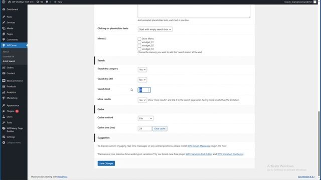The height and width of the screenshot is (180, 321).
Task: Open the Essential Kit submenu item
Action: point(9,56)
